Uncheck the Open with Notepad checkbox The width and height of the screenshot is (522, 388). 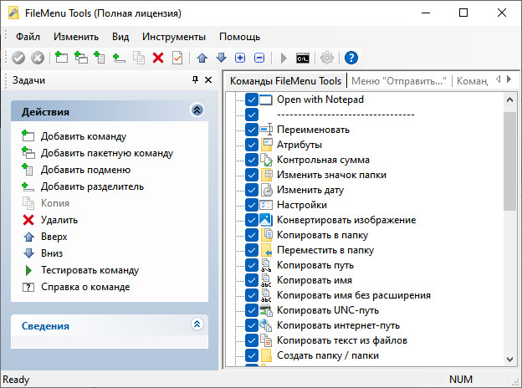click(x=252, y=100)
